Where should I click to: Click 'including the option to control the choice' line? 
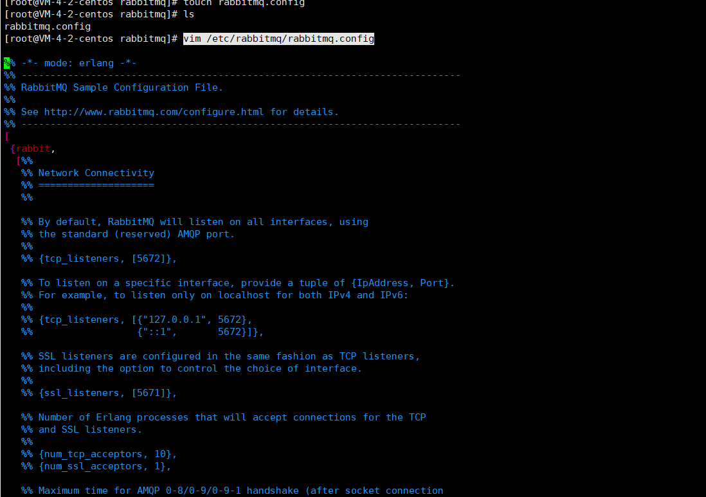[192, 368]
